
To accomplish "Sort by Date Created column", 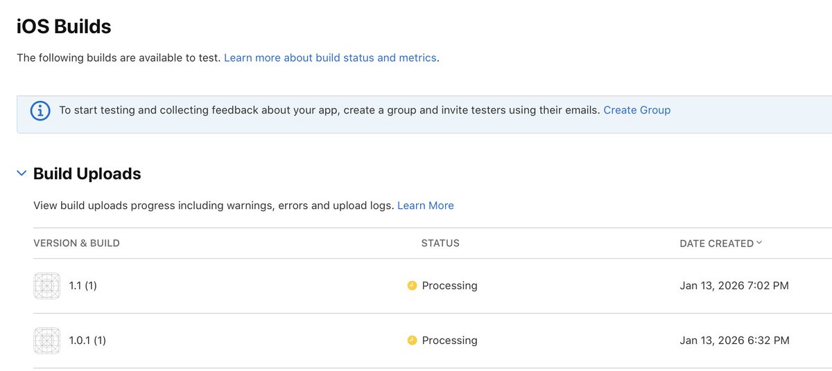I will (x=720, y=244).
